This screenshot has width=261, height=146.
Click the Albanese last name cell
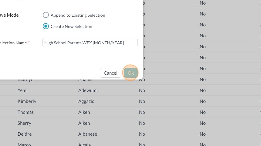pyautogui.click(x=87, y=134)
